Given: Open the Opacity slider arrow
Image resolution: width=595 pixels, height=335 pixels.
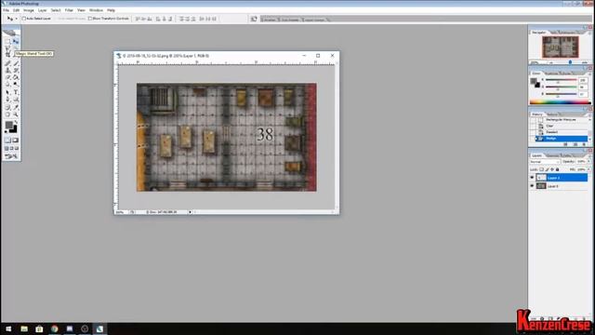Looking at the screenshot, I should (x=588, y=161).
